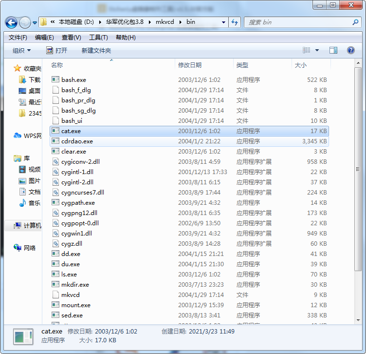Click the Forward navigation arrow
This screenshot has height=354, width=366.
25,22
